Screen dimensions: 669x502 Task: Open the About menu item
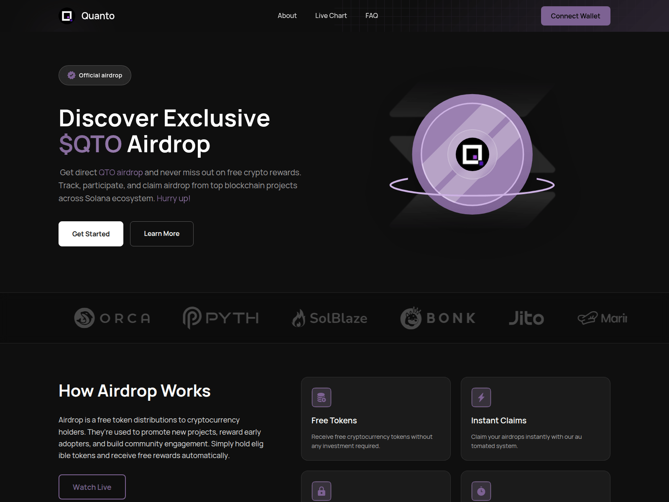point(287,15)
